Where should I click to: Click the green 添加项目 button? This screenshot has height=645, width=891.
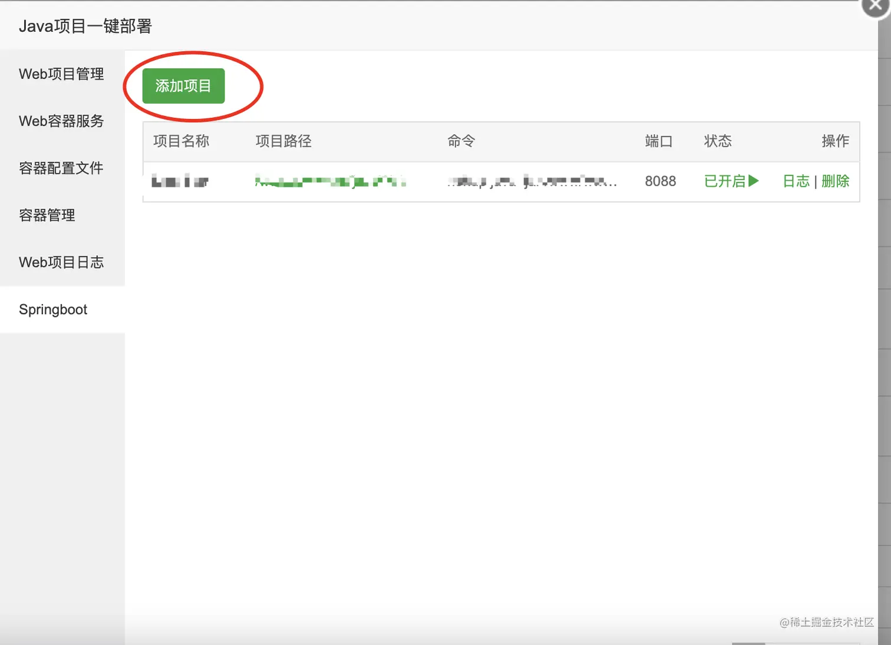point(183,86)
